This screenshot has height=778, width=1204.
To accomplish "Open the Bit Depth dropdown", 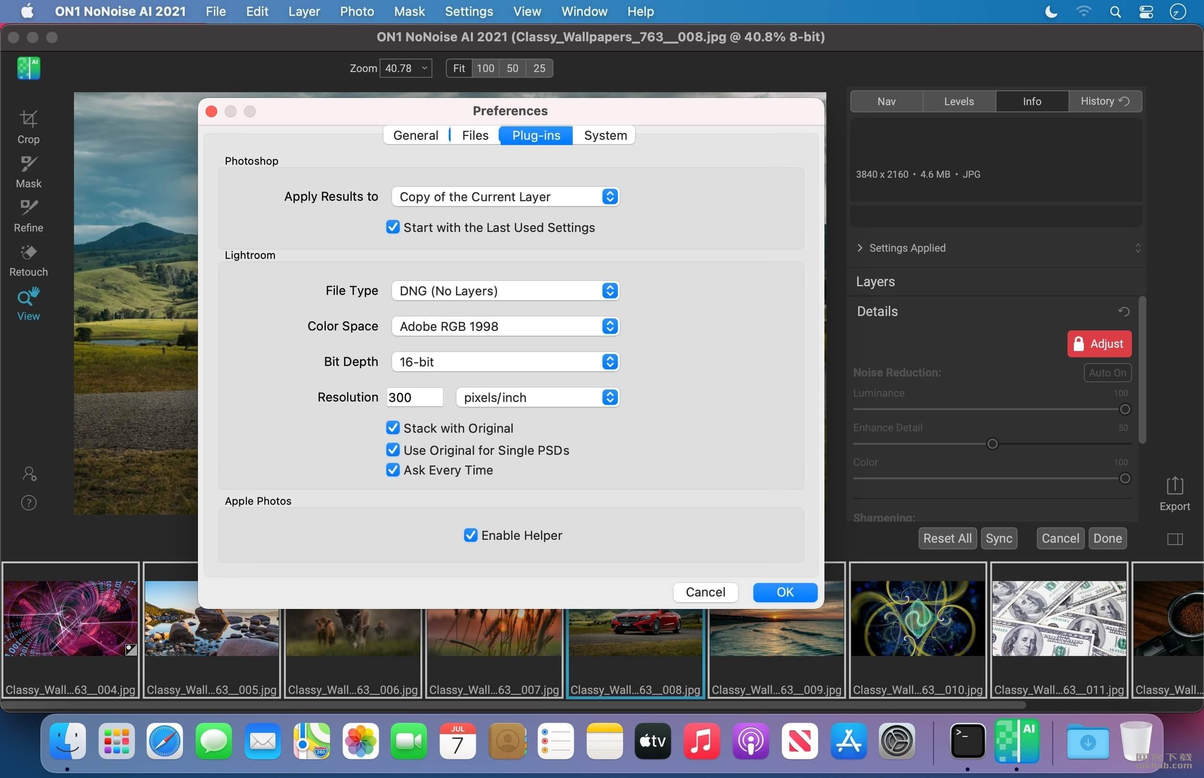I will click(505, 361).
